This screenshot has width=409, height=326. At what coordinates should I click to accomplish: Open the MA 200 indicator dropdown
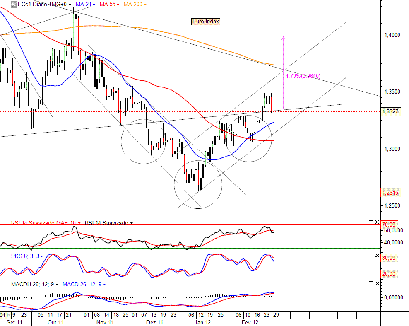(145, 5)
